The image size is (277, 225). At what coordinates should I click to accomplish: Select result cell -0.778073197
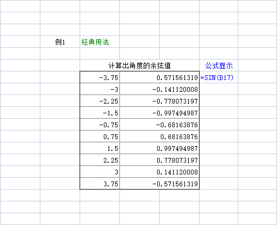point(159,101)
